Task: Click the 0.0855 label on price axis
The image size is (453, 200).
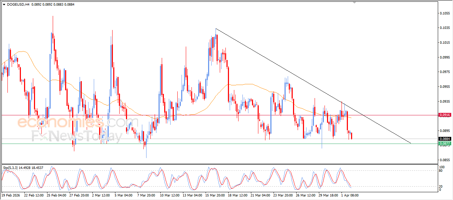Action: (445, 160)
